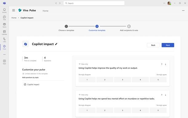Click the Next button
The height and width of the screenshot is (118, 188).
(x=168, y=45)
